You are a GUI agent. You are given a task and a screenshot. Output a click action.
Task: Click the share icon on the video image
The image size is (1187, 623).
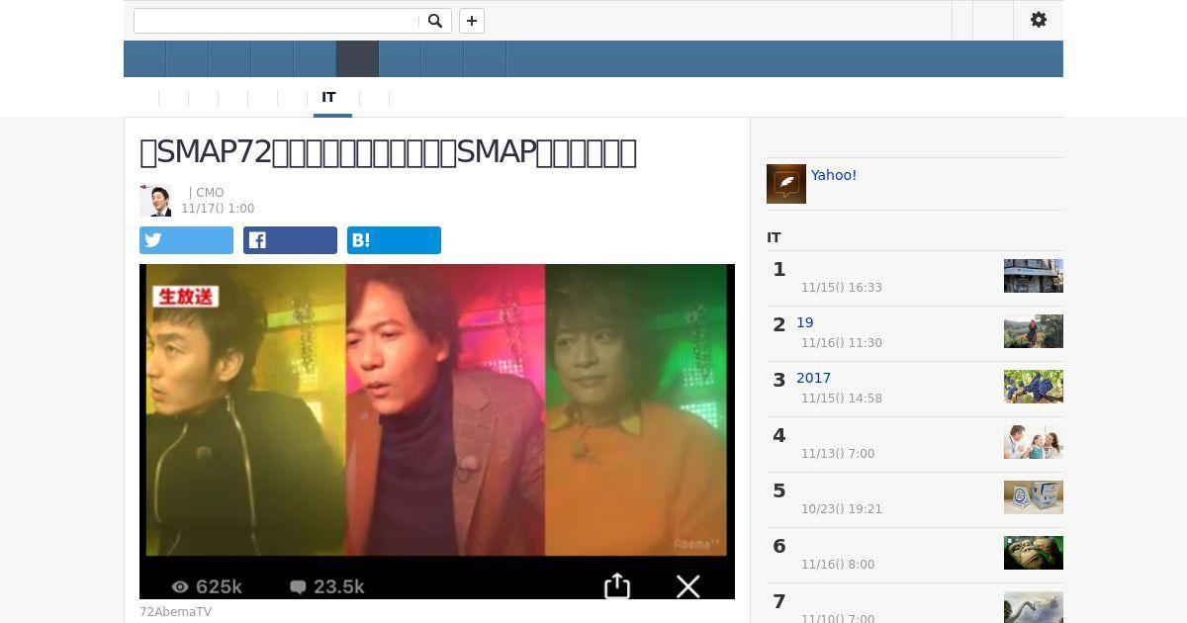pyautogui.click(x=617, y=585)
